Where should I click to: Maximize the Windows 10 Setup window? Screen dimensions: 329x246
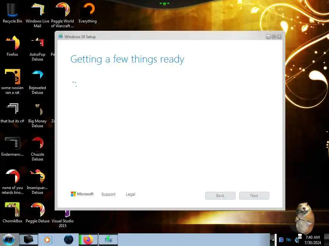pyautogui.click(x=274, y=37)
